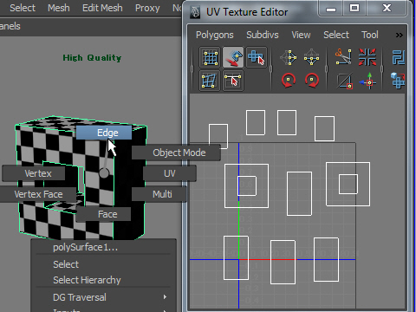Click the four red arrows Sew UVs icon
416x312 pixels.
pyautogui.click(x=367, y=57)
